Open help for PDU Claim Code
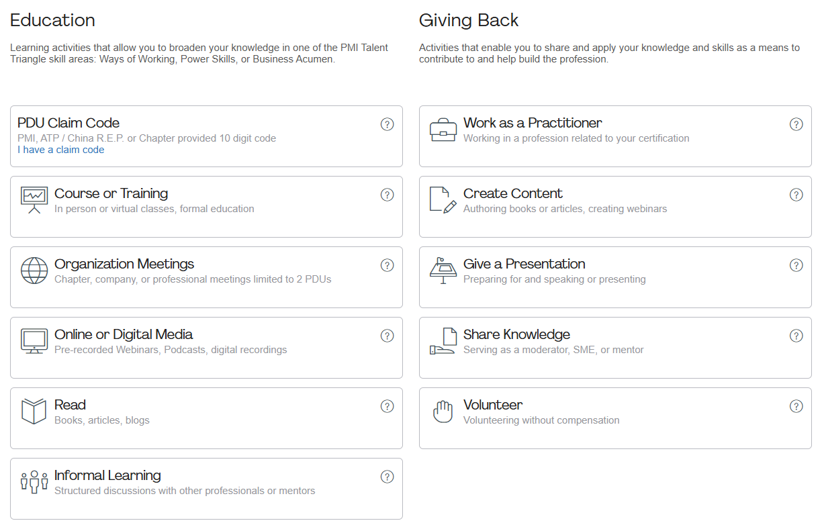 (x=387, y=124)
